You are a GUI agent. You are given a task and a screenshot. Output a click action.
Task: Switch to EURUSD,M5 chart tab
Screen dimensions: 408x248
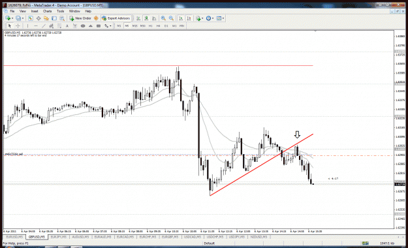[x=14, y=237]
